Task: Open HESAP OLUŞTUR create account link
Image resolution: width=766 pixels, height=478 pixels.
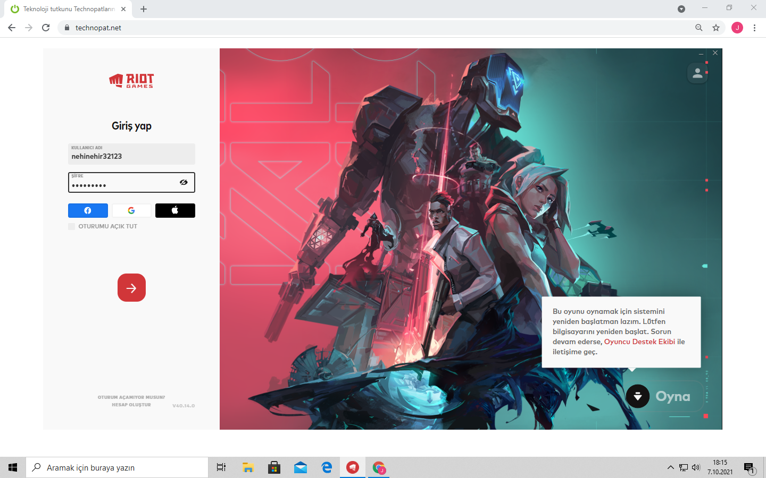Action: coord(131,405)
